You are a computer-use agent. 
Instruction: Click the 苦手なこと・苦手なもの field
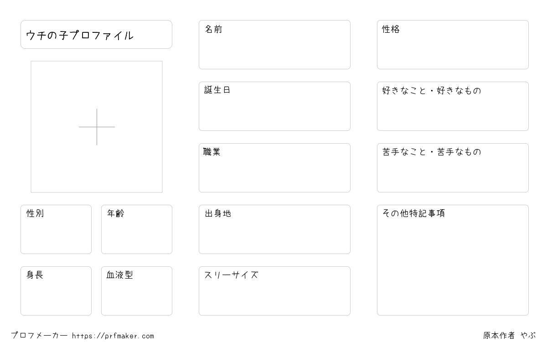pos(453,168)
